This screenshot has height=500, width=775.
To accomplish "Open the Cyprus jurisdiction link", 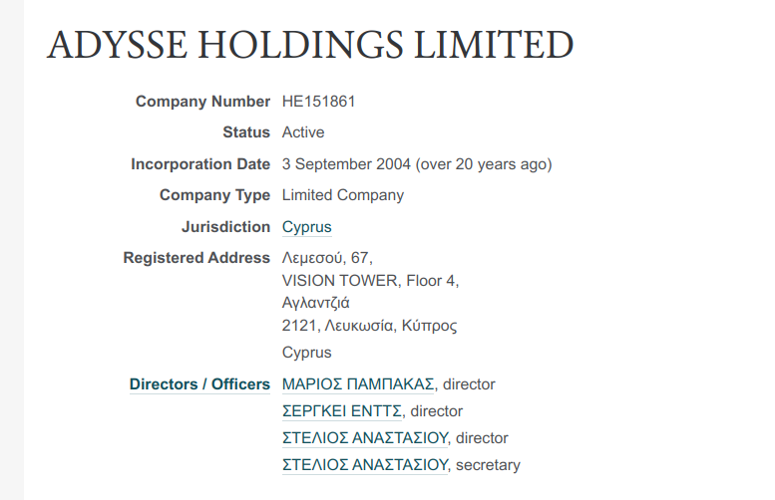I will point(306,226).
